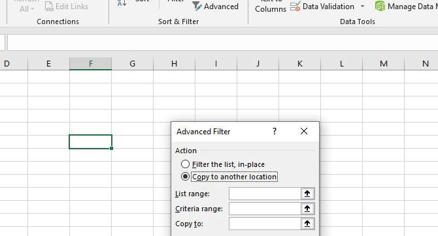
Task: Select column E header
Action: point(48,64)
